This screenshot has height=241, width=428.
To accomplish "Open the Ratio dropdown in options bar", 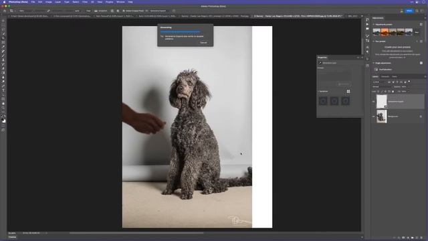I will coord(27,11).
